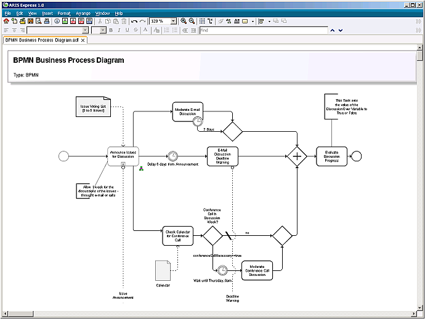The image size is (425, 319).
Task: Click the Zoom out magnifier
Action: (192, 21)
